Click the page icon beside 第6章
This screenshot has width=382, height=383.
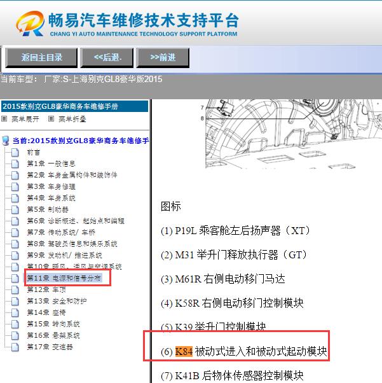pyautogui.click(x=15, y=221)
